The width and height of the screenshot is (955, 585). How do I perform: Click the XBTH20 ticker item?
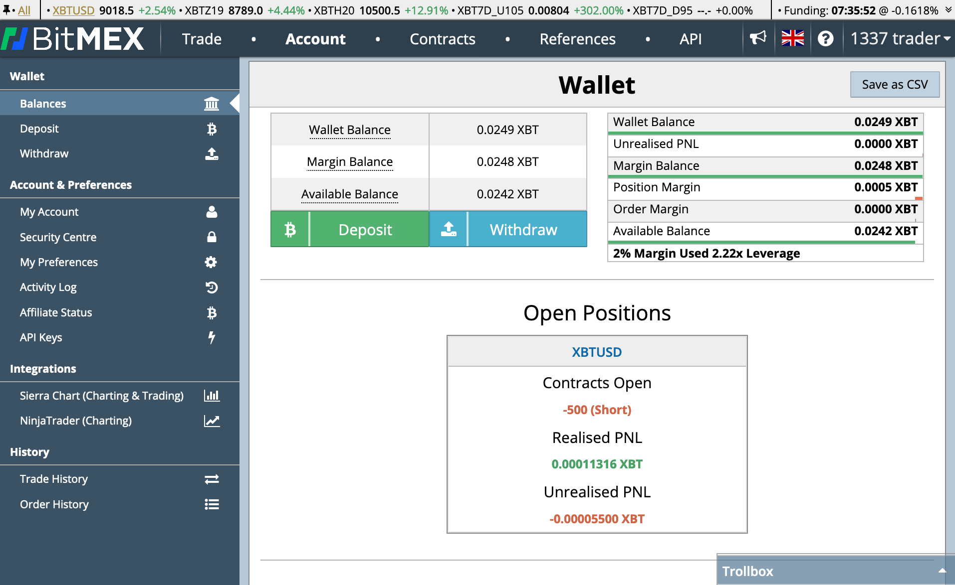pos(381,10)
